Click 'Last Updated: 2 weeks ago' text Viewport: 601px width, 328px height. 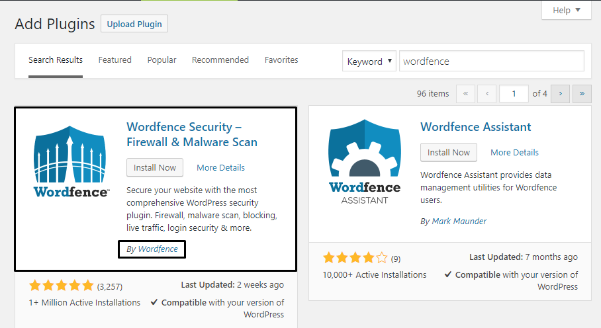pyautogui.click(x=232, y=285)
